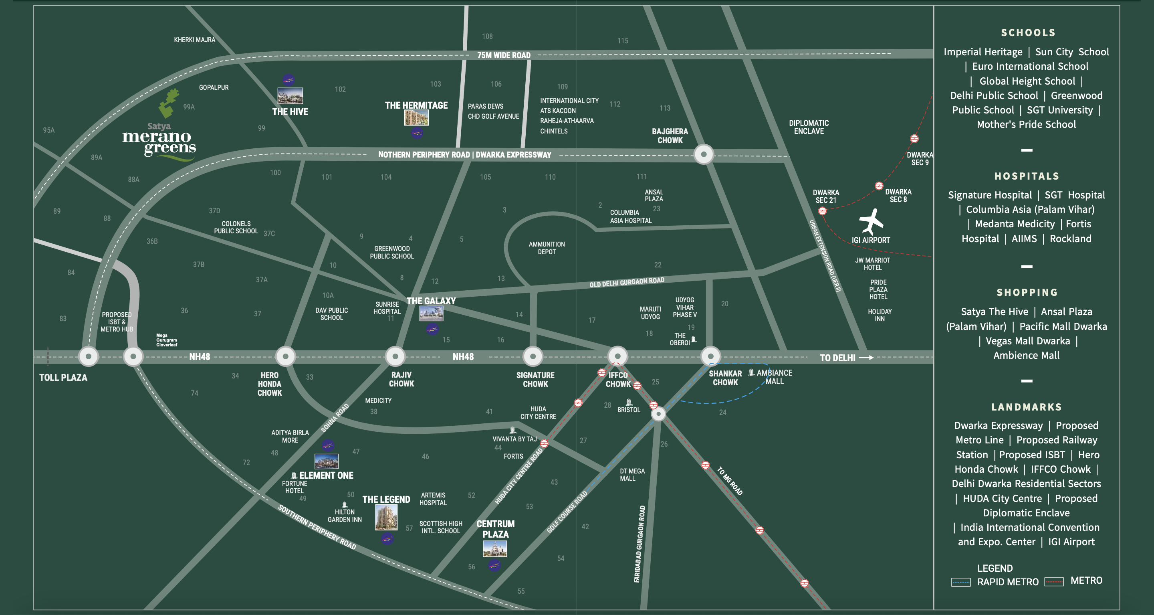Click the SHOPPING heading in the side panel
The image size is (1154, 615).
click(x=1027, y=292)
